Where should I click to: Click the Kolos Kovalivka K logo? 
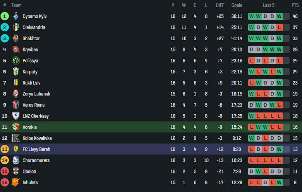(16, 138)
